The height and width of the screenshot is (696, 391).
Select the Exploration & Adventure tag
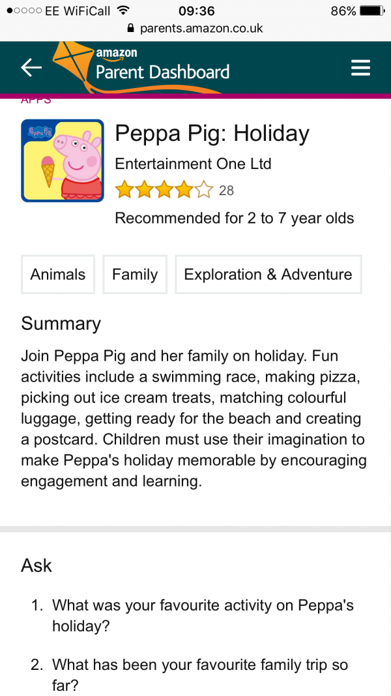coord(268,275)
